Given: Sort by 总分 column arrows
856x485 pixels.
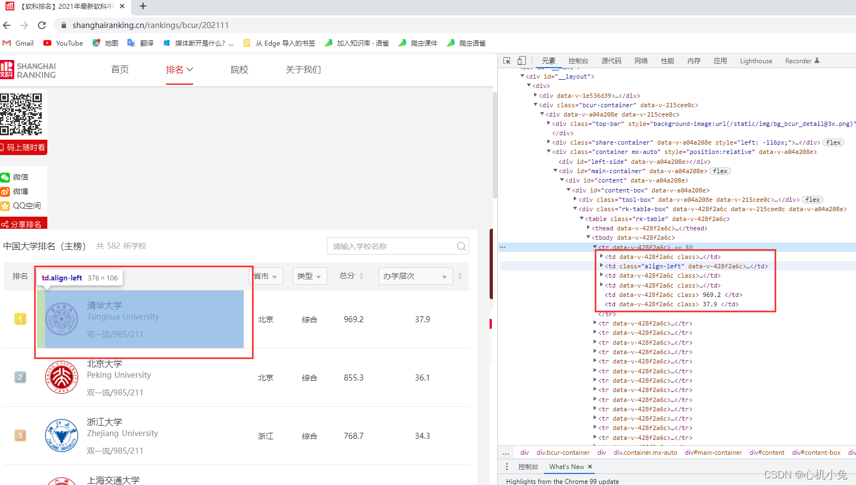Looking at the screenshot, I should pyautogui.click(x=361, y=276).
